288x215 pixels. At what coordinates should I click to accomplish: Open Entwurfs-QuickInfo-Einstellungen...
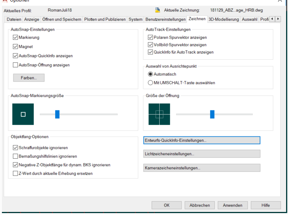pyautogui.click(x=202, y=140)
